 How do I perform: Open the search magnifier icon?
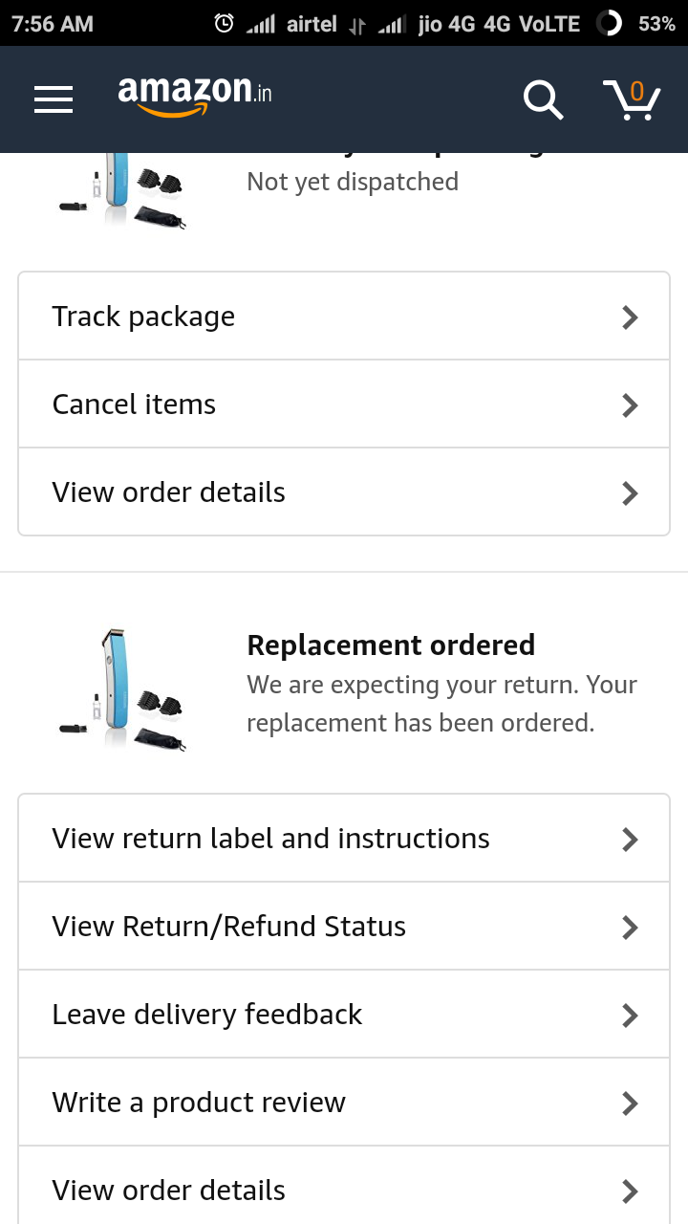pos(543,99)
